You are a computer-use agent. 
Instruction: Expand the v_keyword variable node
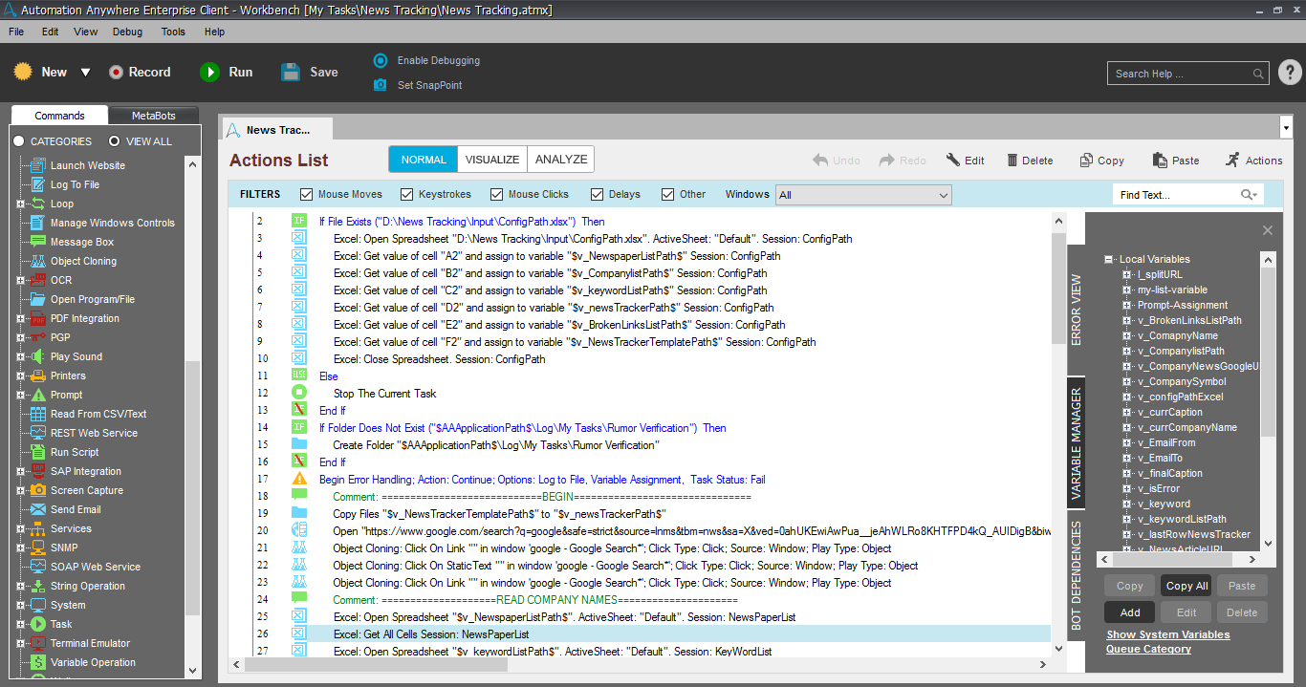1128,504
